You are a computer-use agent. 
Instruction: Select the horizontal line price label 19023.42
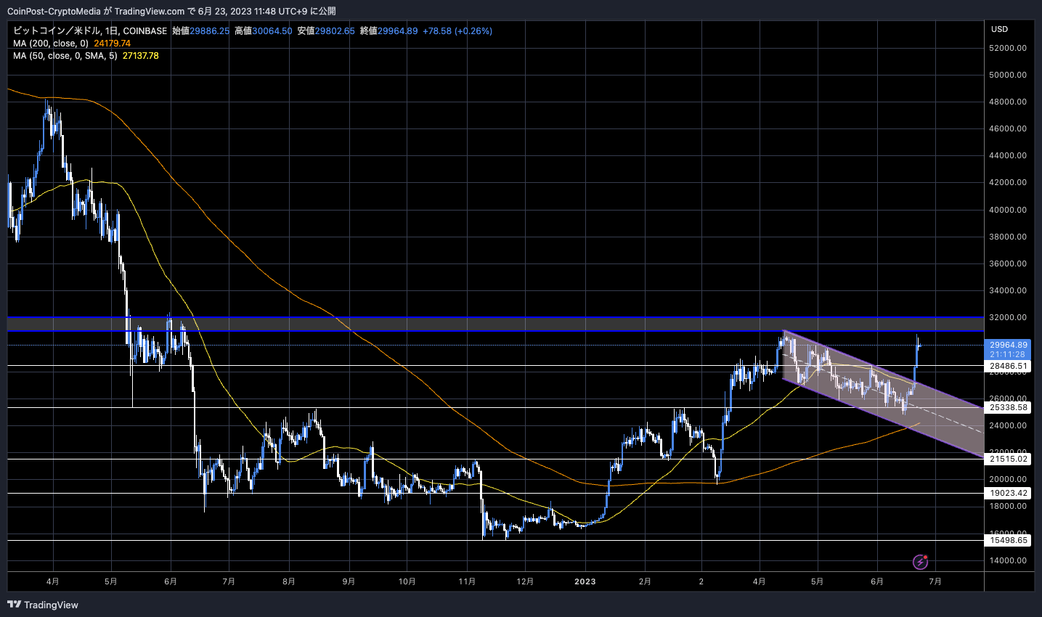pyautogui.click(x=1009, y=493)
